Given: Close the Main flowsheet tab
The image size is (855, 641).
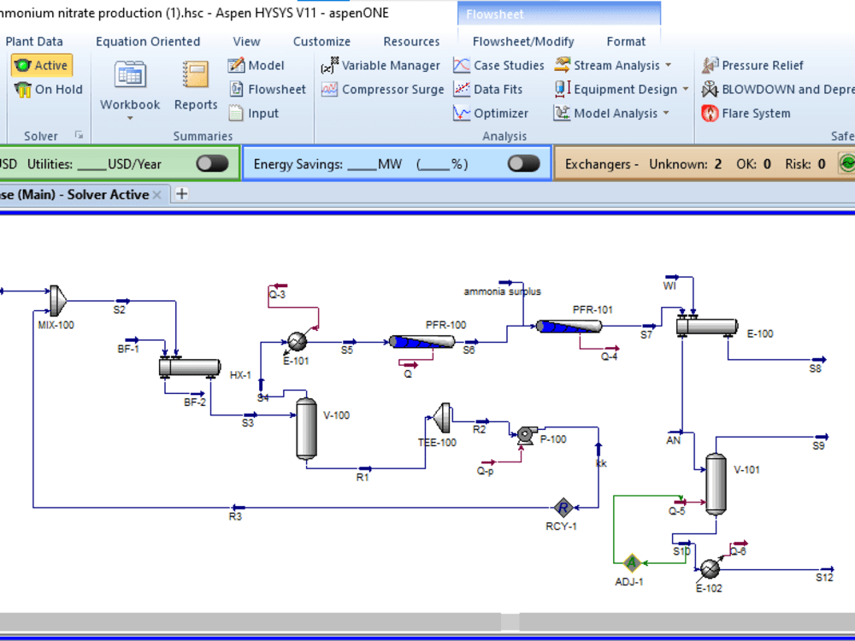Looking at the screenshot, I should (157, 195).
